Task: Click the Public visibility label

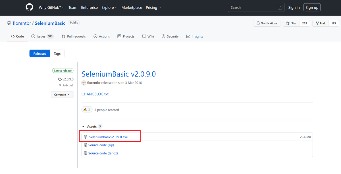Action: [x=74, y=23]
